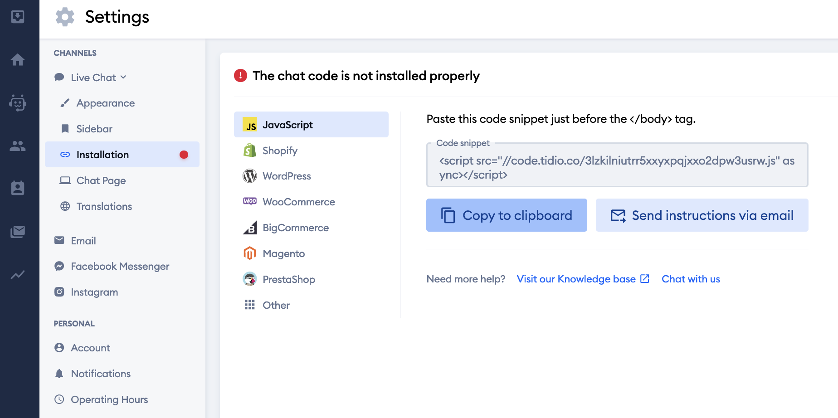Select the WordPress installation tab
838x418 pixels.
point(311,176)
